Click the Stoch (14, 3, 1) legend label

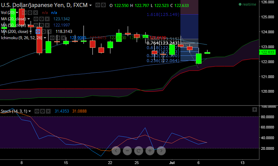14,111
